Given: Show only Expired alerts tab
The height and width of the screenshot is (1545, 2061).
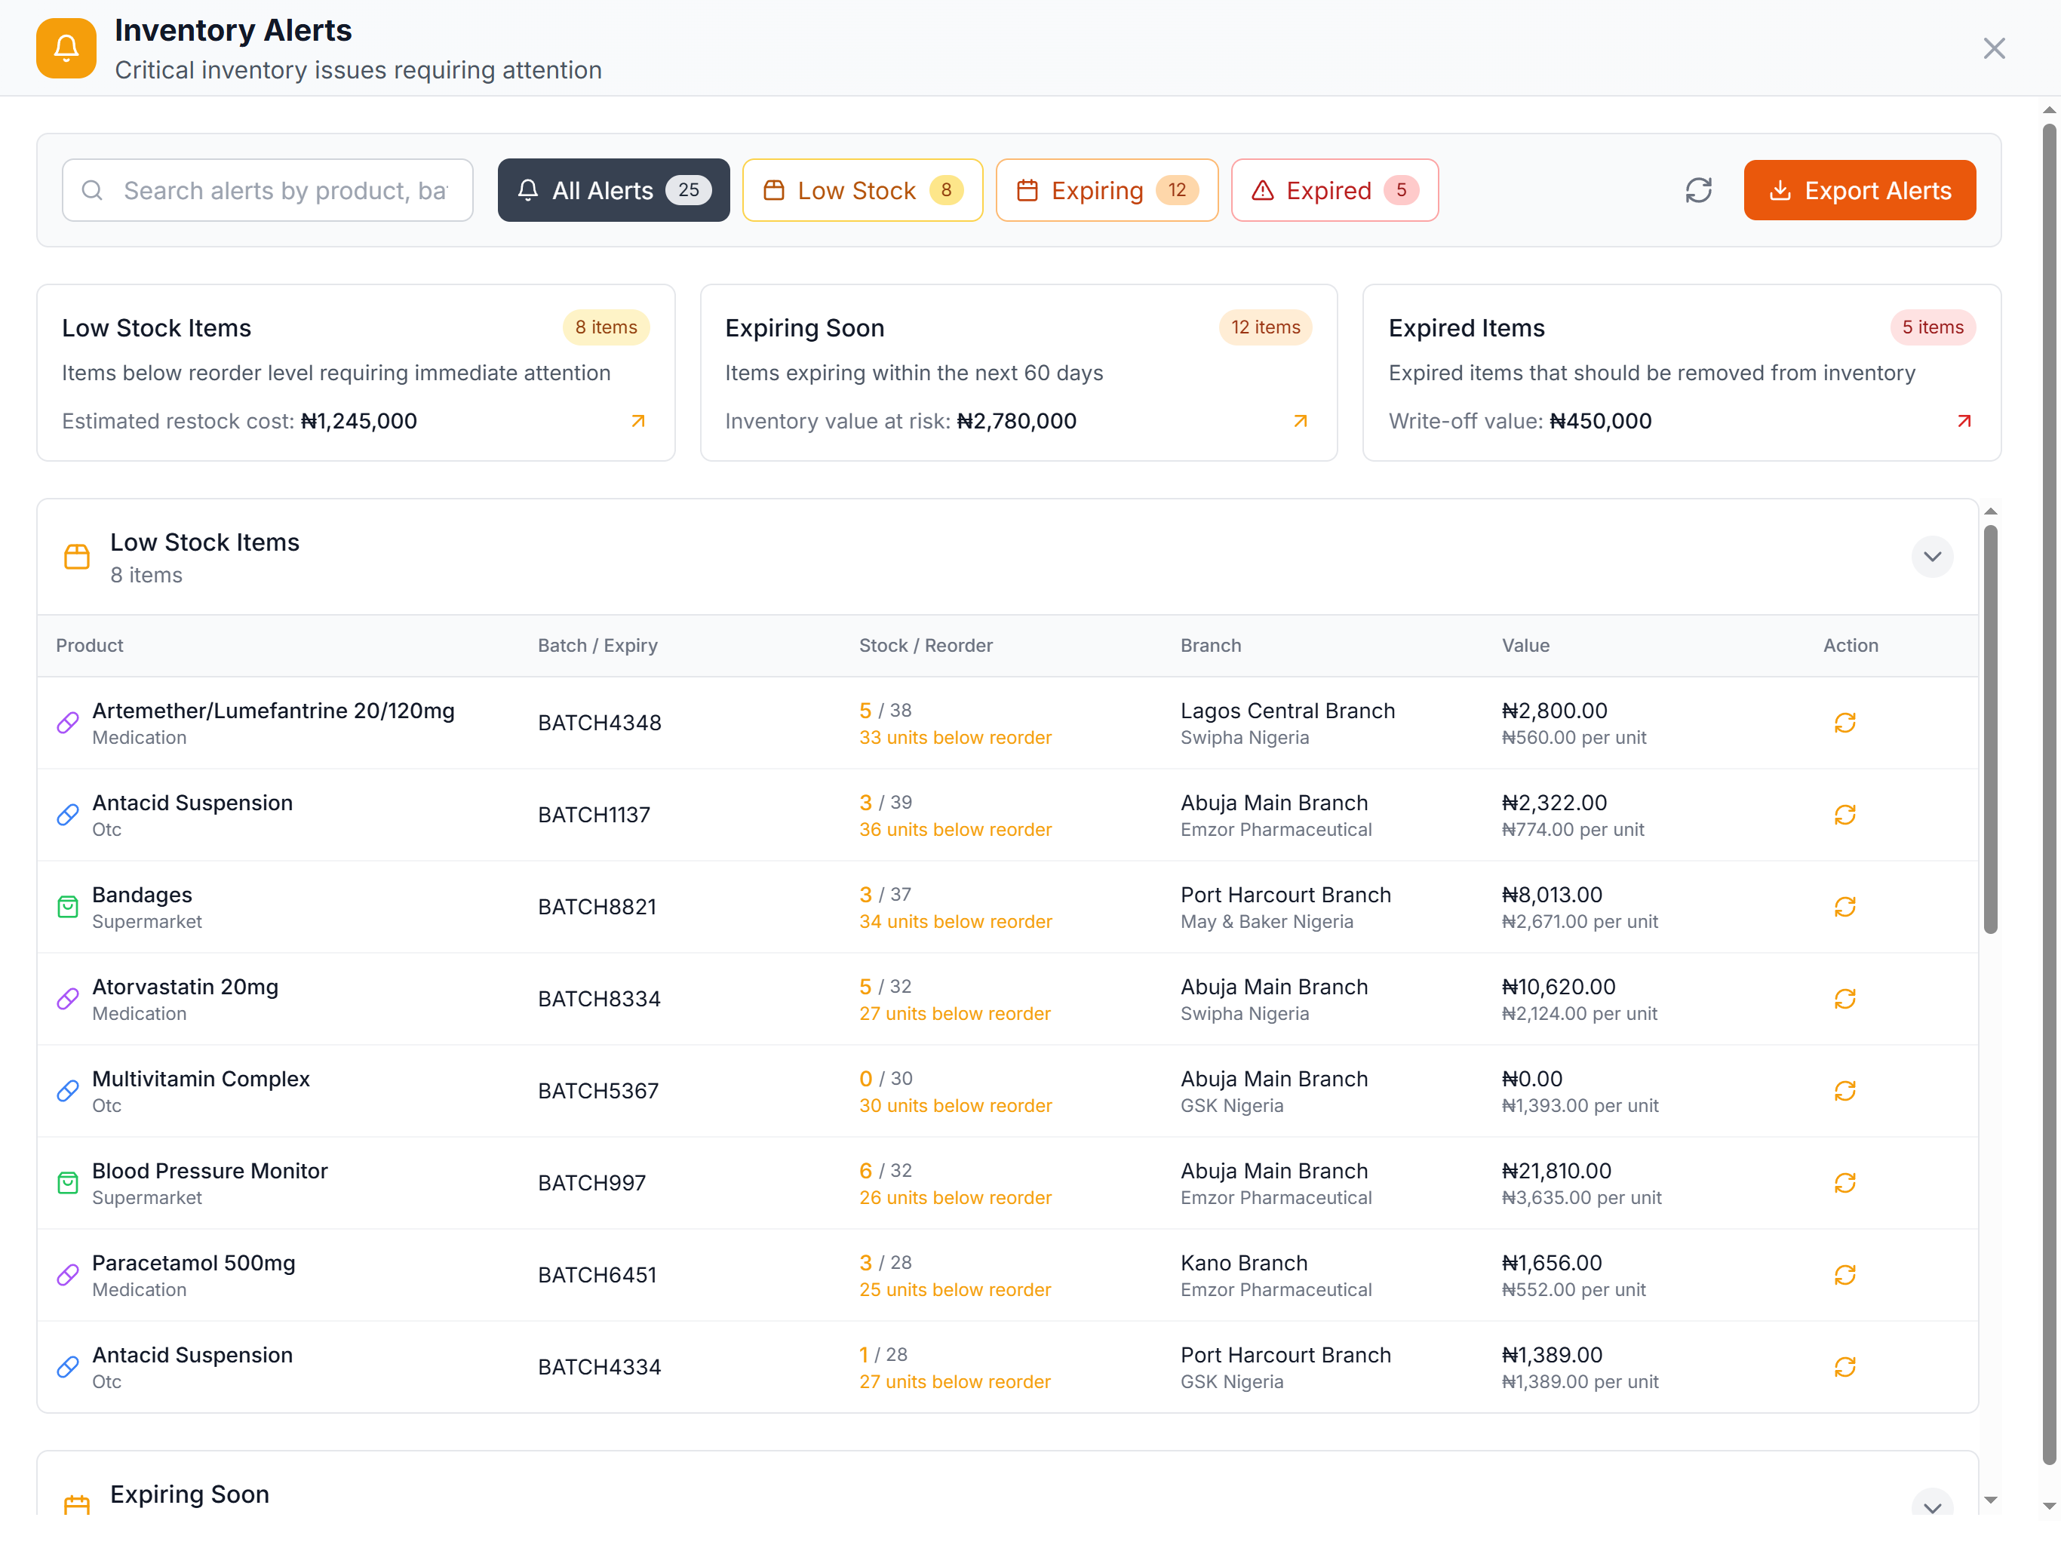Looking at the screenshot, I should pyautogui.click(x=1335, y=190).
